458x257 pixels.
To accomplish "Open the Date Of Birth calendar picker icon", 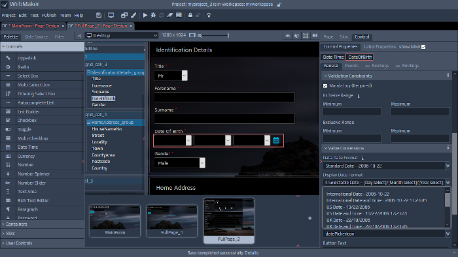I will click(x=276, y=140).
